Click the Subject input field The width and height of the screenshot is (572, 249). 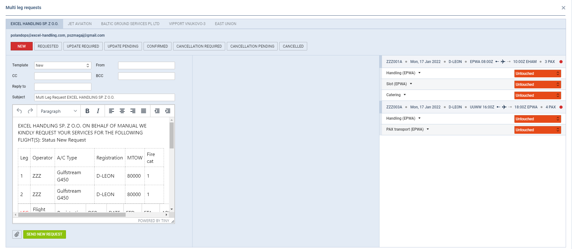pos(104,97)
